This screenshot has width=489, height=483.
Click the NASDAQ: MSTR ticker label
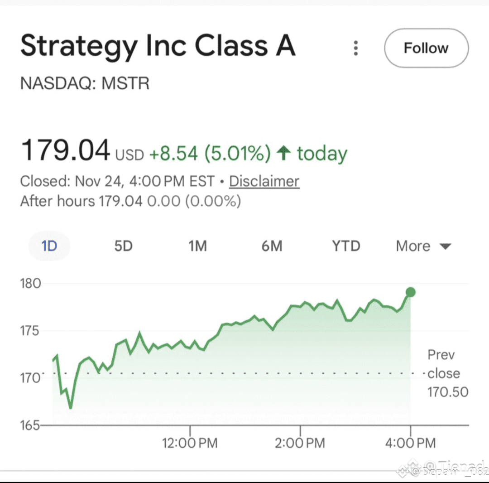tap(85, 84)
